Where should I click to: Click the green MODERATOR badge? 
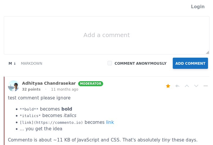click(90, 84)
